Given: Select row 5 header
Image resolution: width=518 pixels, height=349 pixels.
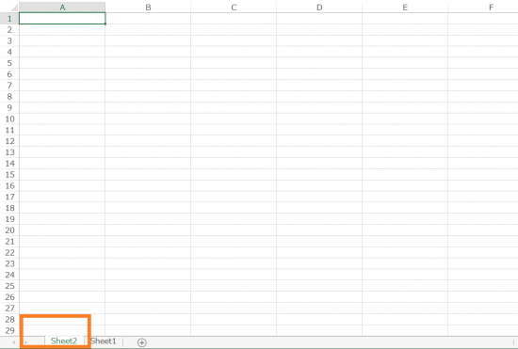Looking at the screenshot, I should coord(9,63).
